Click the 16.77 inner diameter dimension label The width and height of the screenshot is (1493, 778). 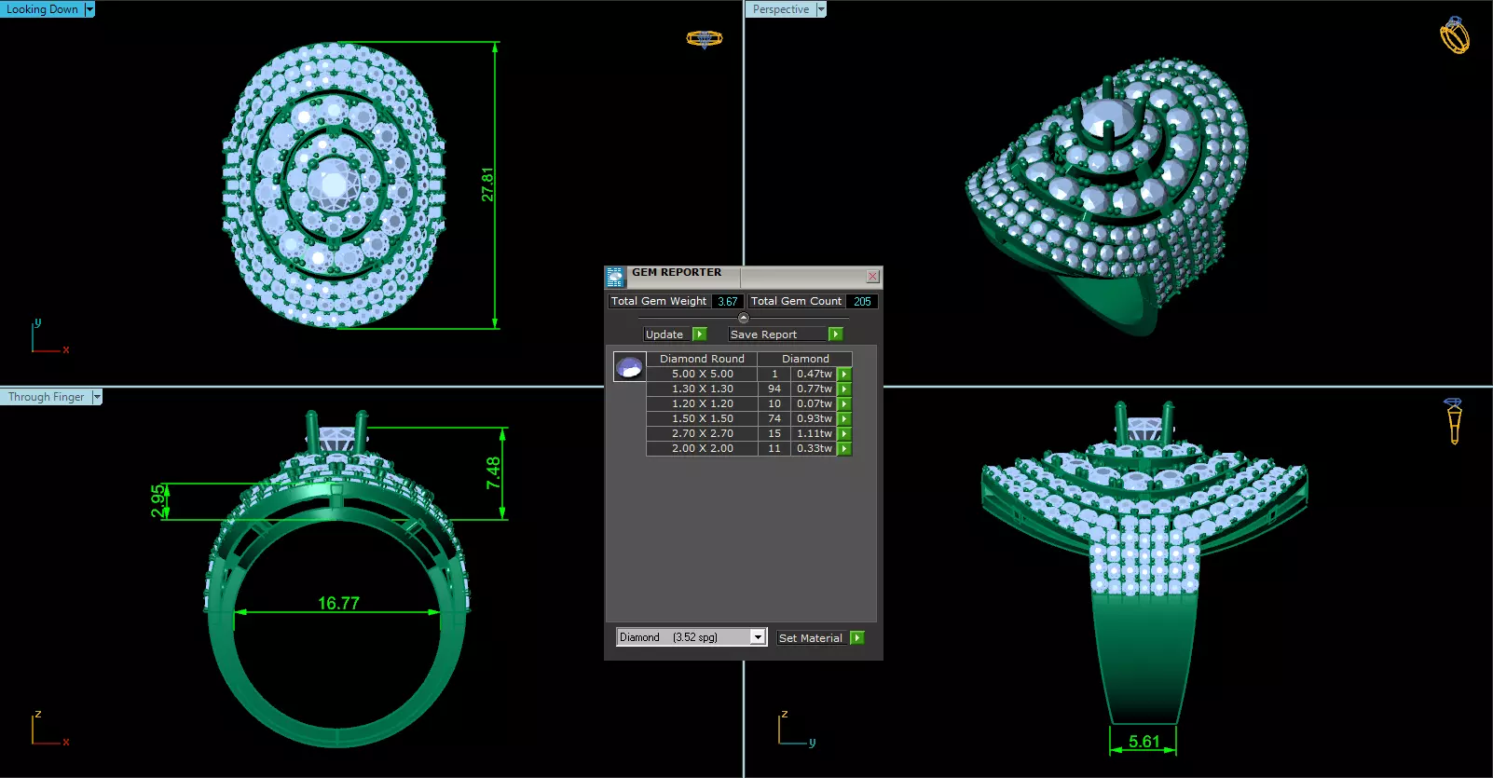[x=338, y=604]
